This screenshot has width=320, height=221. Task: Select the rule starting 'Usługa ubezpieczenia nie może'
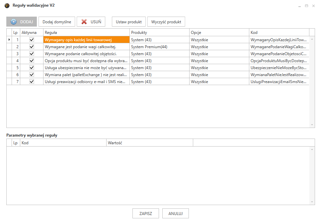pos(86,67)
